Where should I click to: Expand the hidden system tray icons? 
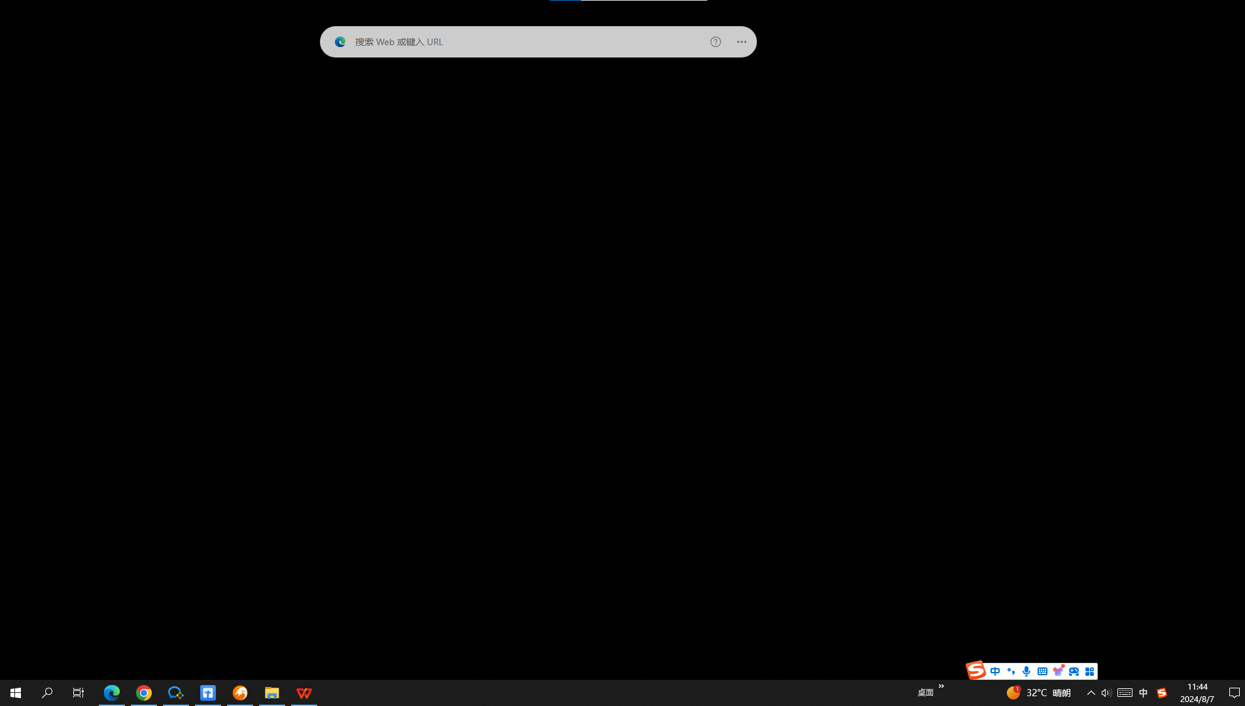(1091, 693)
